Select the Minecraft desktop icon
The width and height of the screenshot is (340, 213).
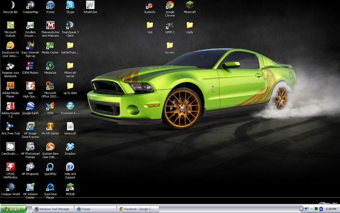tap(190, 5)
